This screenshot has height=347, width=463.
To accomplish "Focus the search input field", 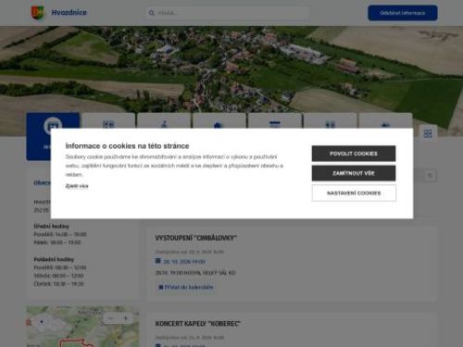I will pos(228,13).
